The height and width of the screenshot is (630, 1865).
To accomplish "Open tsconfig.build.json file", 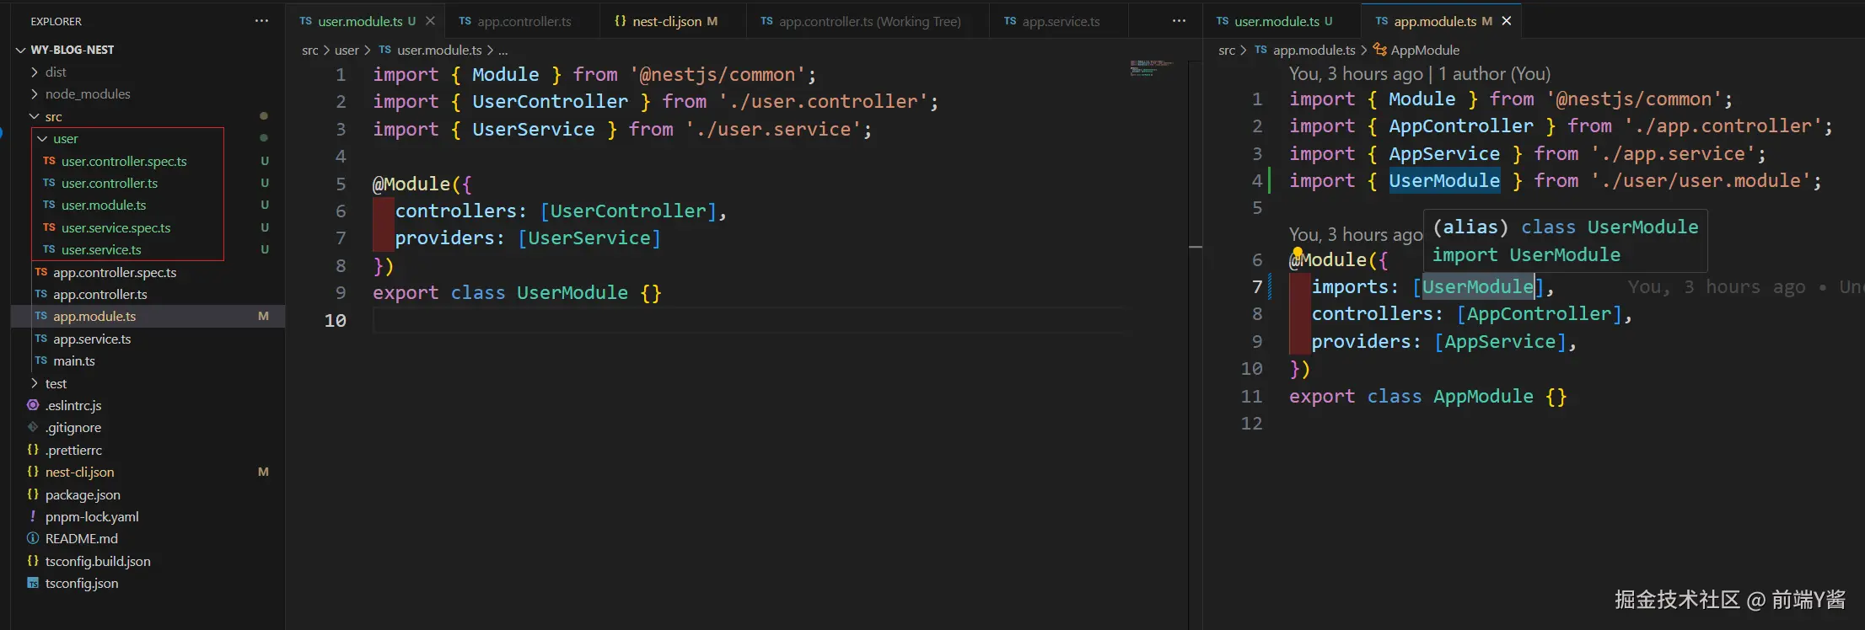I will point(98,561).
